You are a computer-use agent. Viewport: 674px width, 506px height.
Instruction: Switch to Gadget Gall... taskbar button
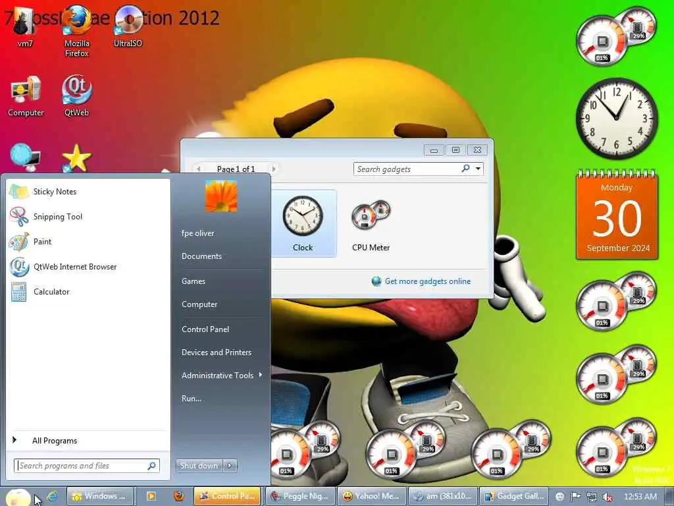pyautogui.click(x=513, y=496)
